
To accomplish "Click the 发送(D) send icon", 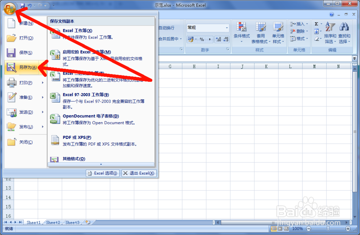I will (x=12, y=112).
